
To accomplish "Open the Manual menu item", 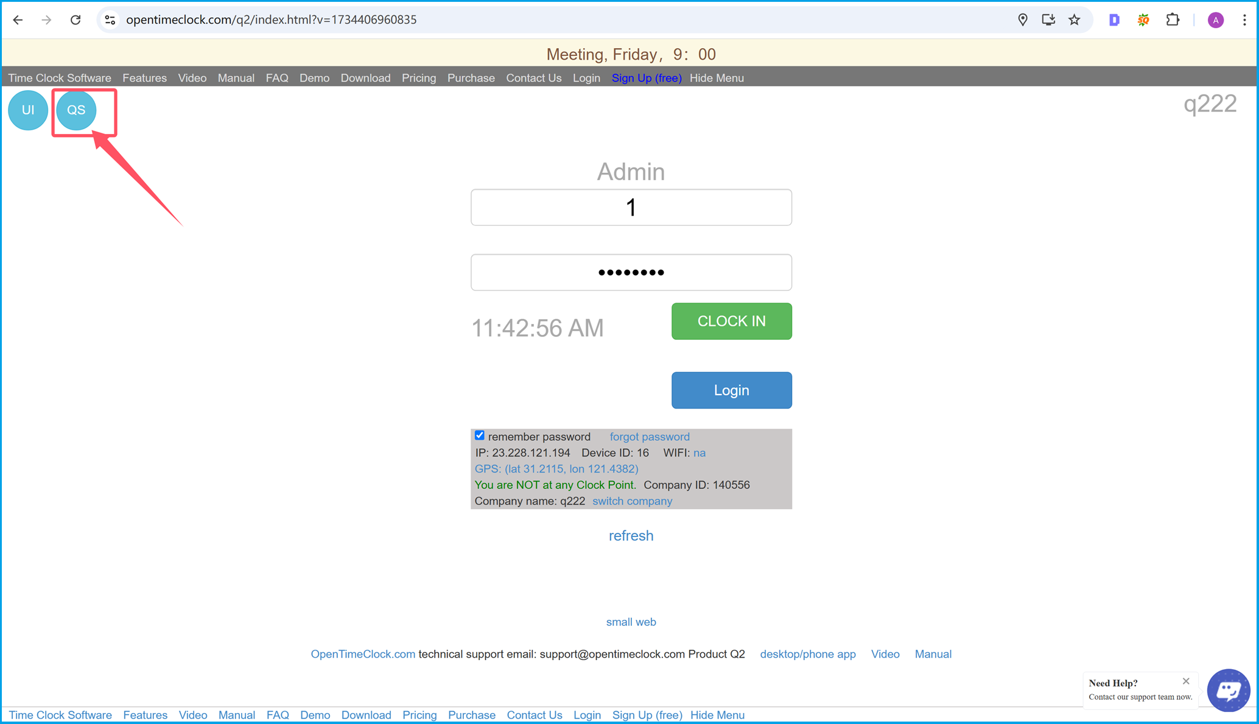I will 236,77.
